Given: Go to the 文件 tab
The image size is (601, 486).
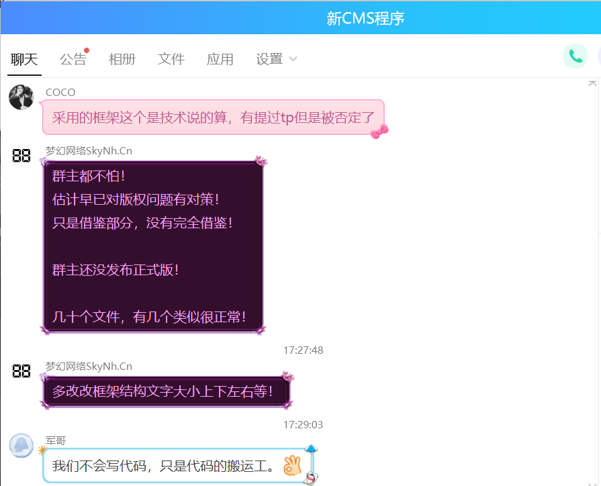Looking at the screenshot, I should pyautogui.click(x=171, y=60).
